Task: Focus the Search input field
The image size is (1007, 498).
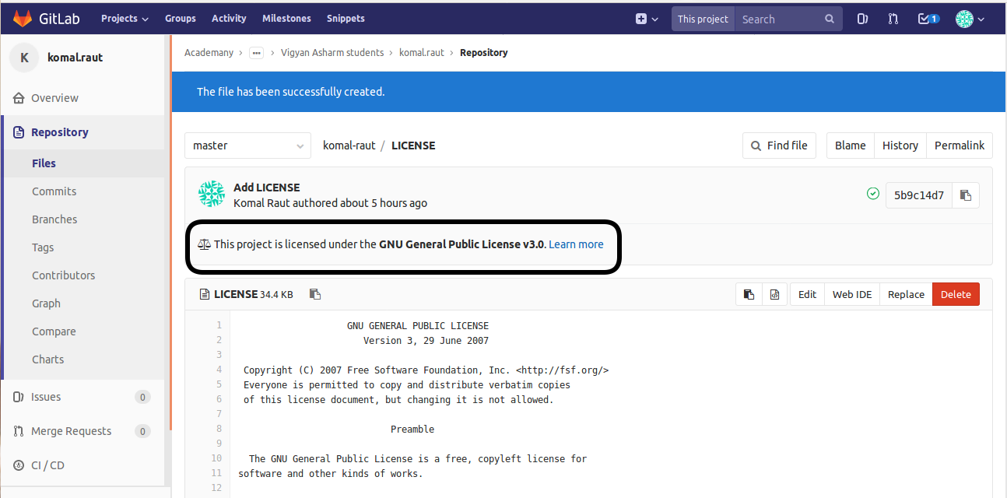Action: pos(781,19)
